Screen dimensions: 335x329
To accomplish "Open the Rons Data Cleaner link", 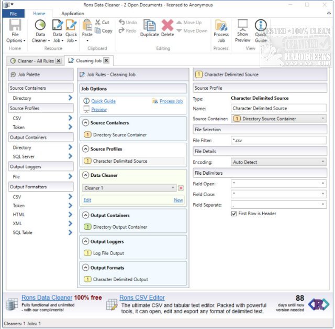I will (x=47, y=298).
